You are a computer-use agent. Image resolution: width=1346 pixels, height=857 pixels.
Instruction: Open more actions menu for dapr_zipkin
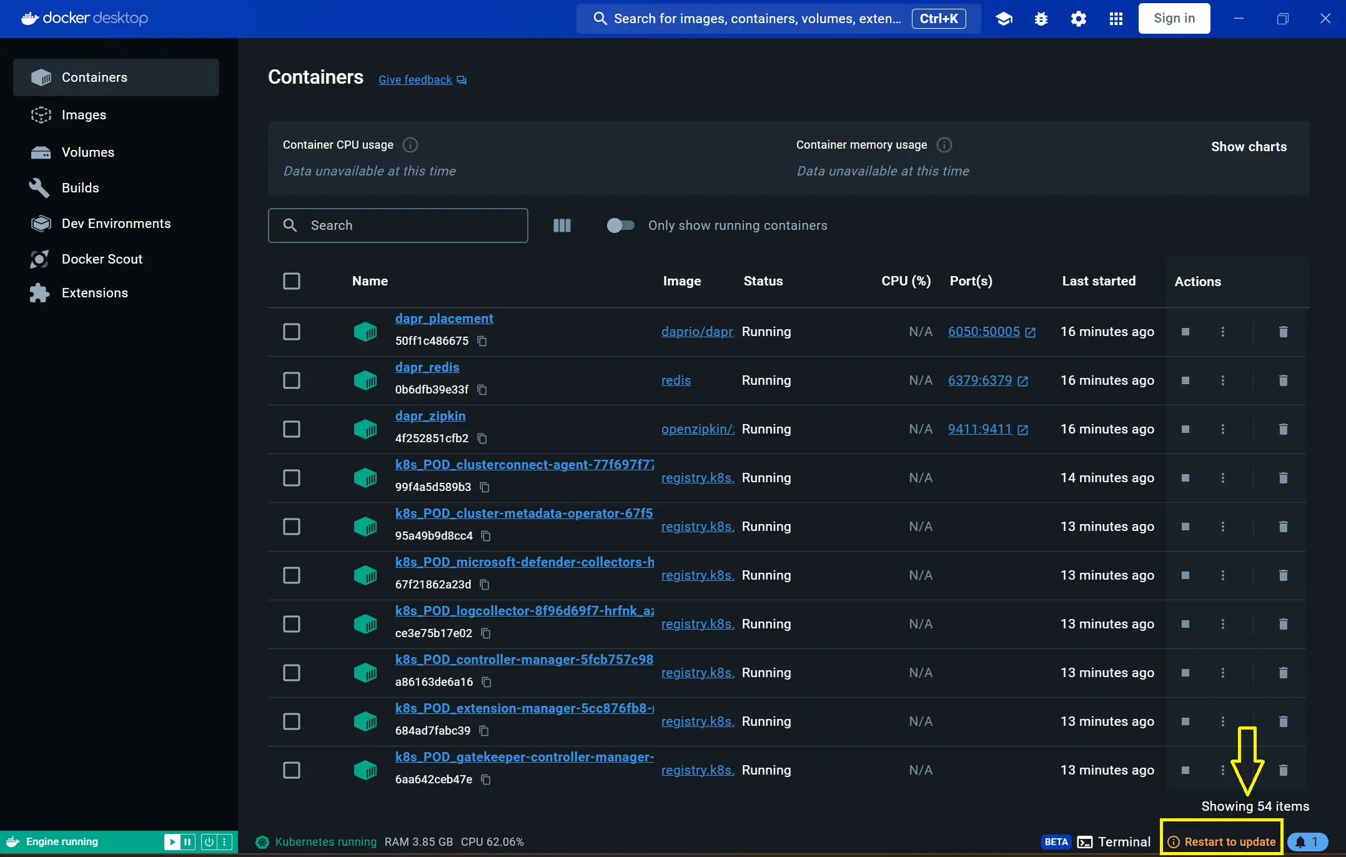pyautogui.click(x=1223, y=429)
